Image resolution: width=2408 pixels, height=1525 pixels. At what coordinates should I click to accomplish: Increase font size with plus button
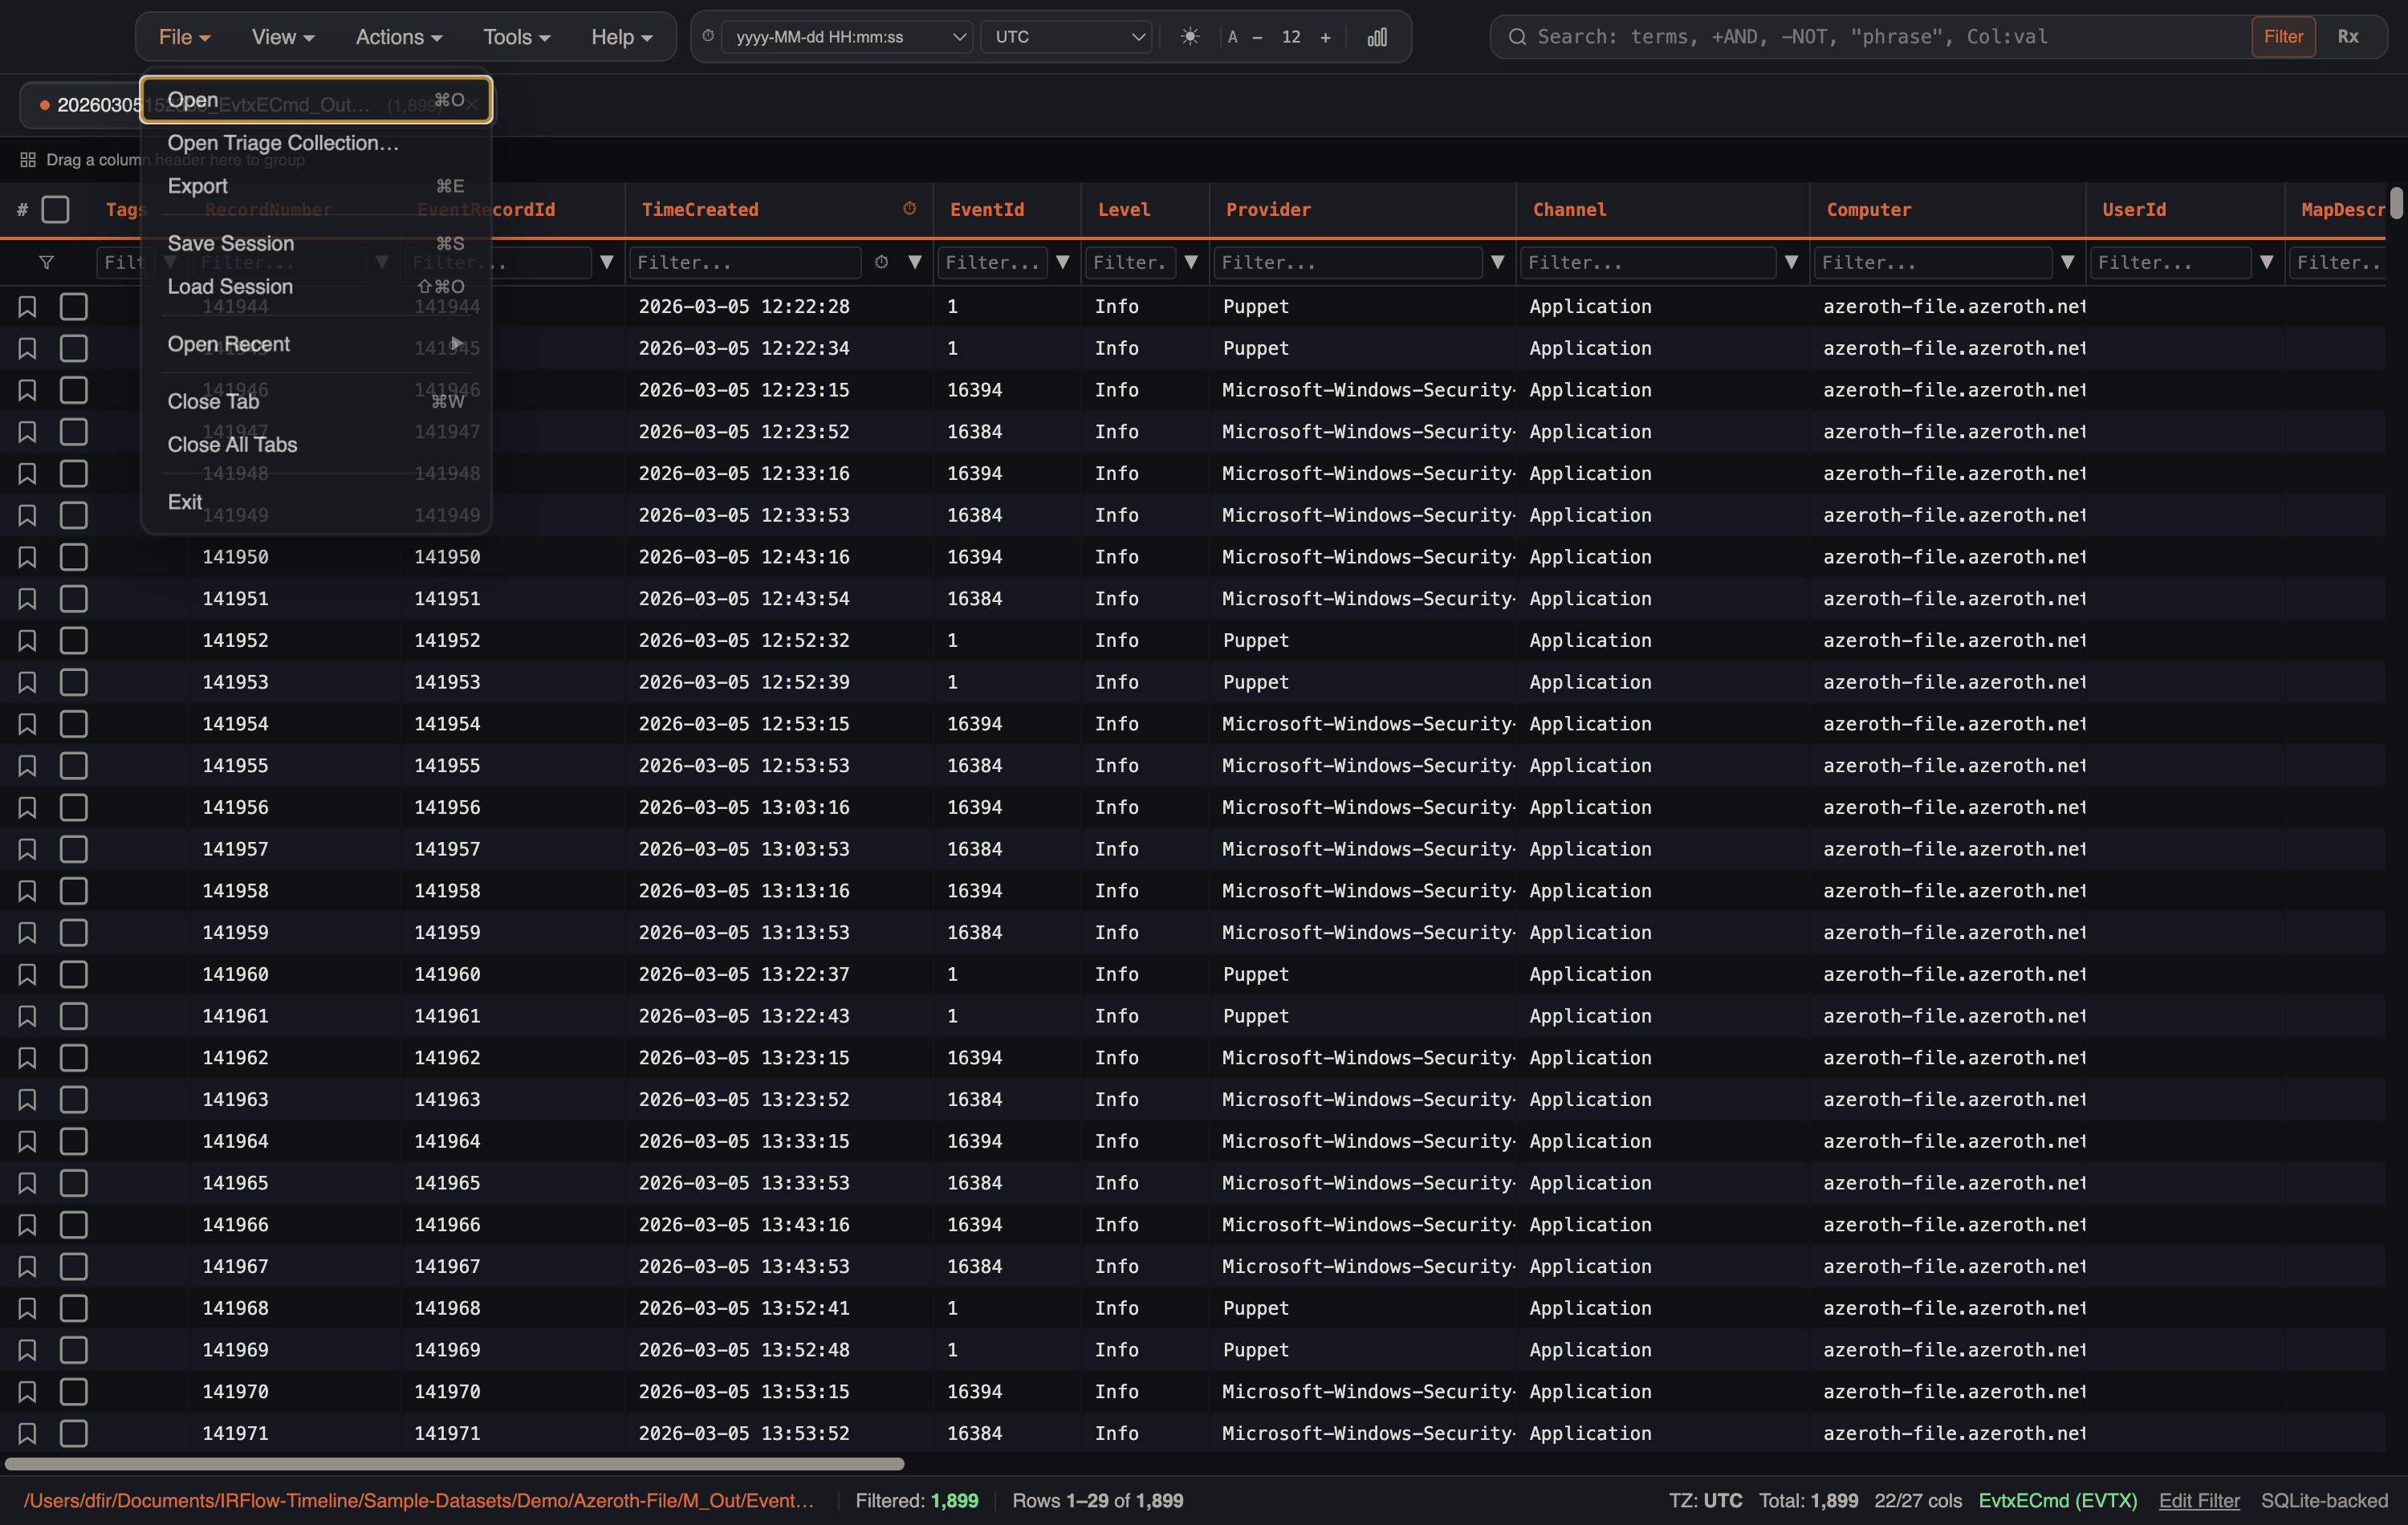[1325, 37]
